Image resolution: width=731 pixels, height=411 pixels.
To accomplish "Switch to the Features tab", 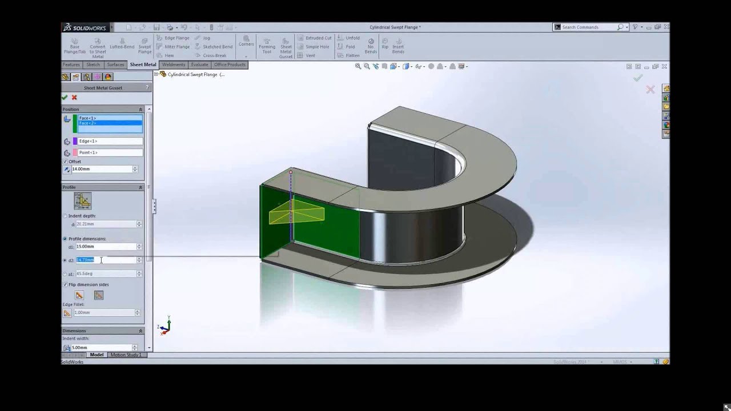I will (x=71, y=65).
